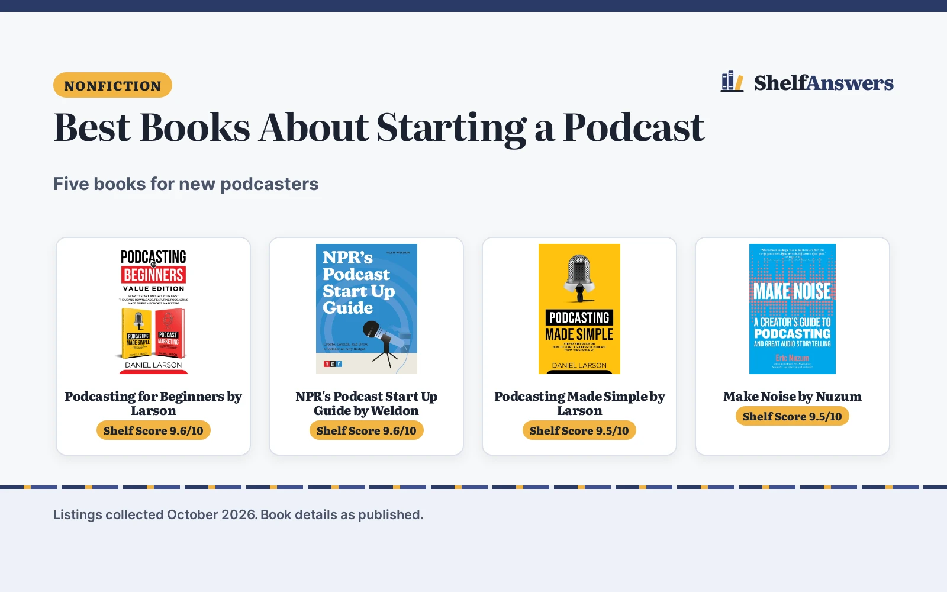This screenshot has height=592, width=947.
Task: Click Shelf Score 9.6/10 badge under Podcasting for Beginners
Action: pos(153,430)
